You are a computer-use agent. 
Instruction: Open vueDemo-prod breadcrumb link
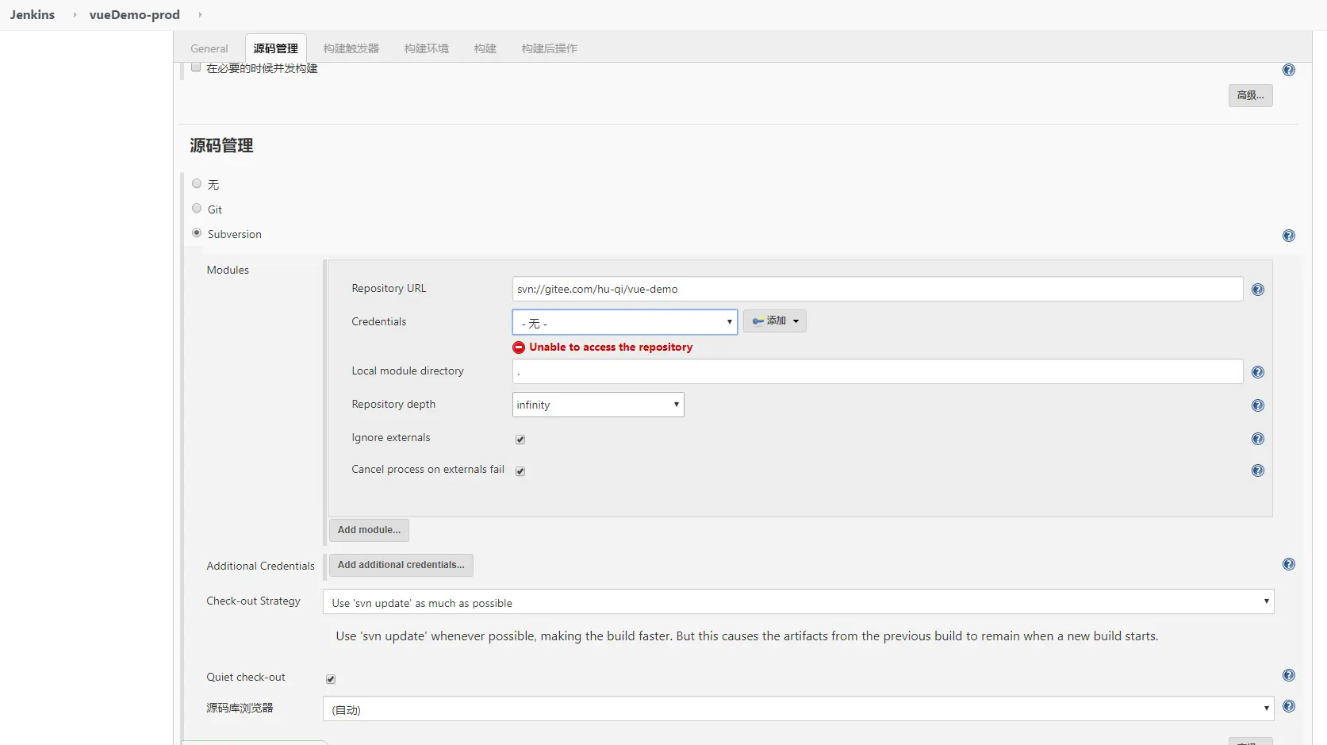click(x=135, y=14)
